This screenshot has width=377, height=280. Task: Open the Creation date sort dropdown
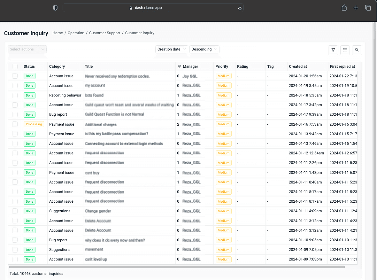point(172,49)
